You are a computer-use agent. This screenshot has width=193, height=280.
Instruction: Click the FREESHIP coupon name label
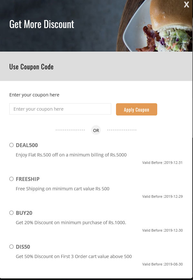pos(28,179)
